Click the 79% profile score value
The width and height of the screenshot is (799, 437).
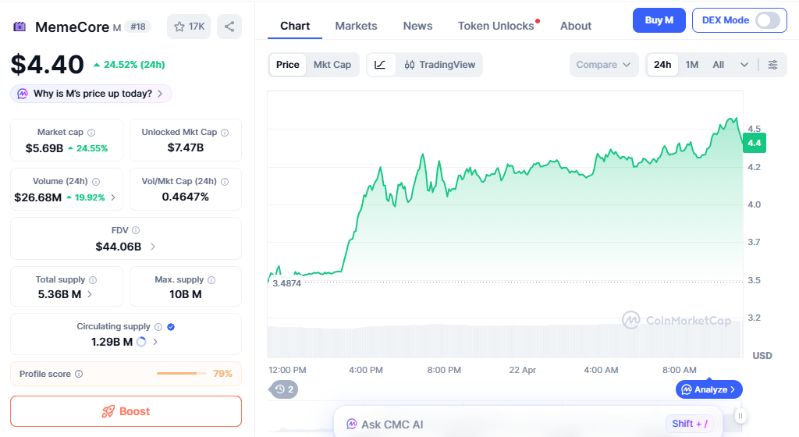pyautogui.click(x=222, y=374)
